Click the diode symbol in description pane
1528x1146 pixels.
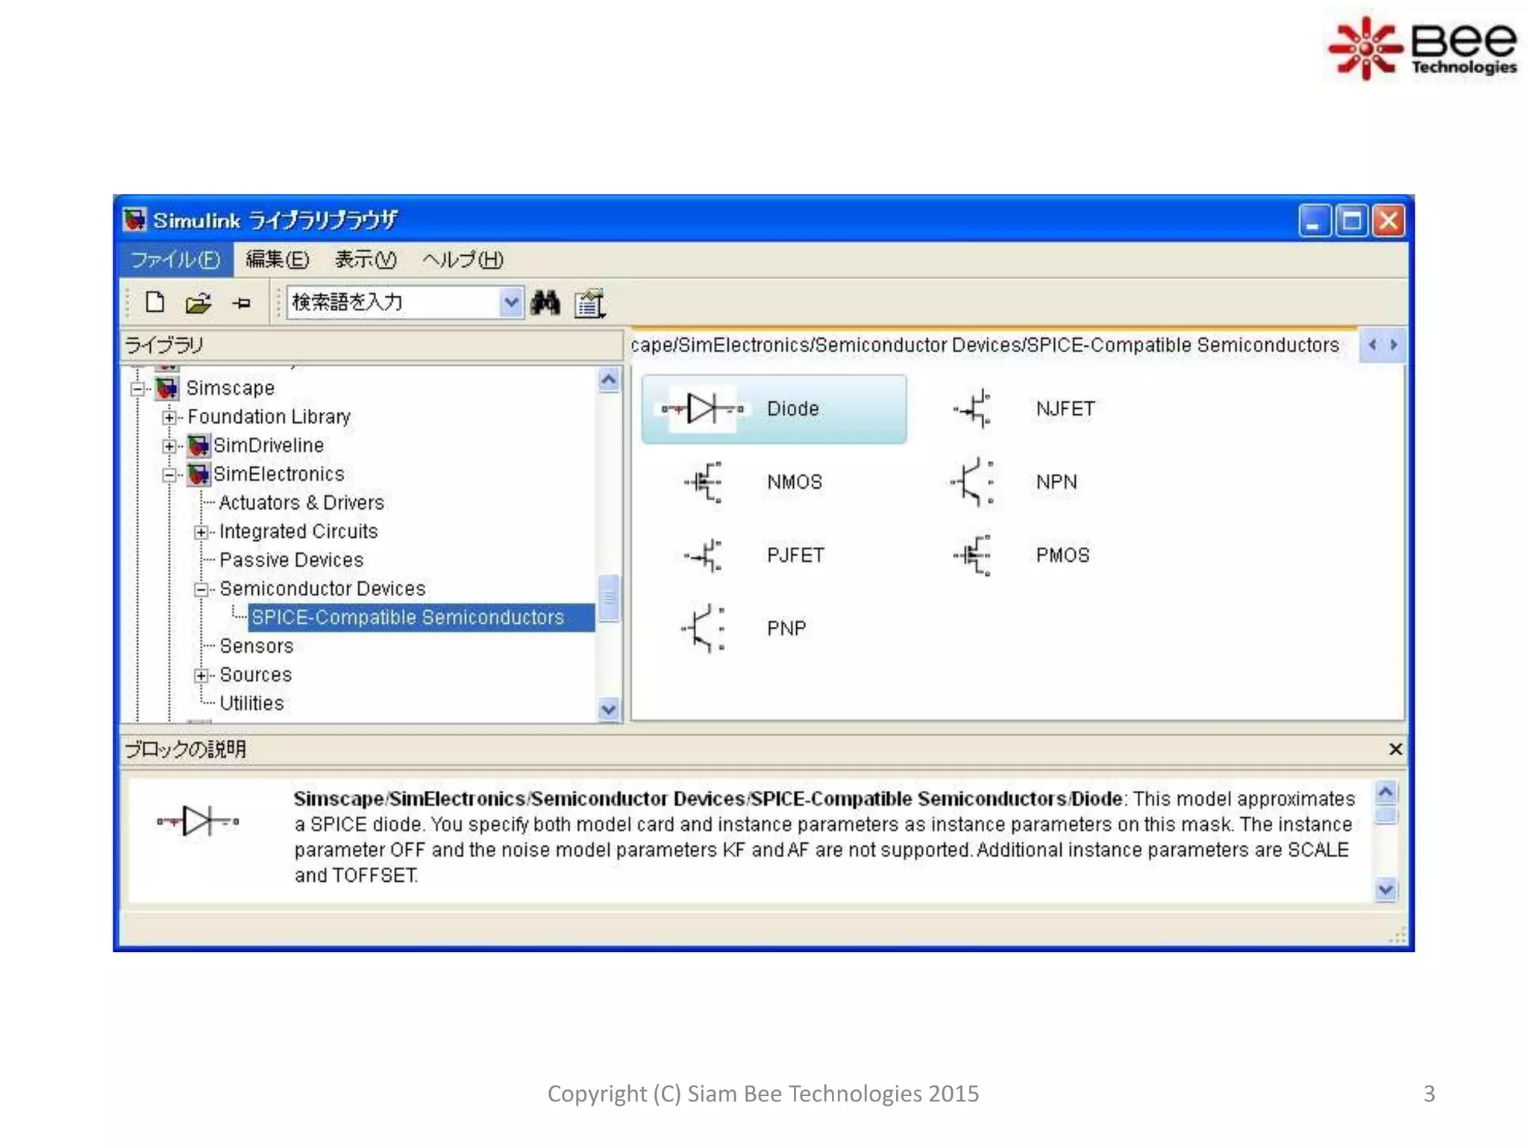(198, 821)
